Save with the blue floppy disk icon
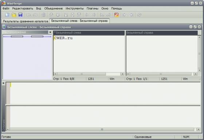The image size is (204, 140). 20,15
